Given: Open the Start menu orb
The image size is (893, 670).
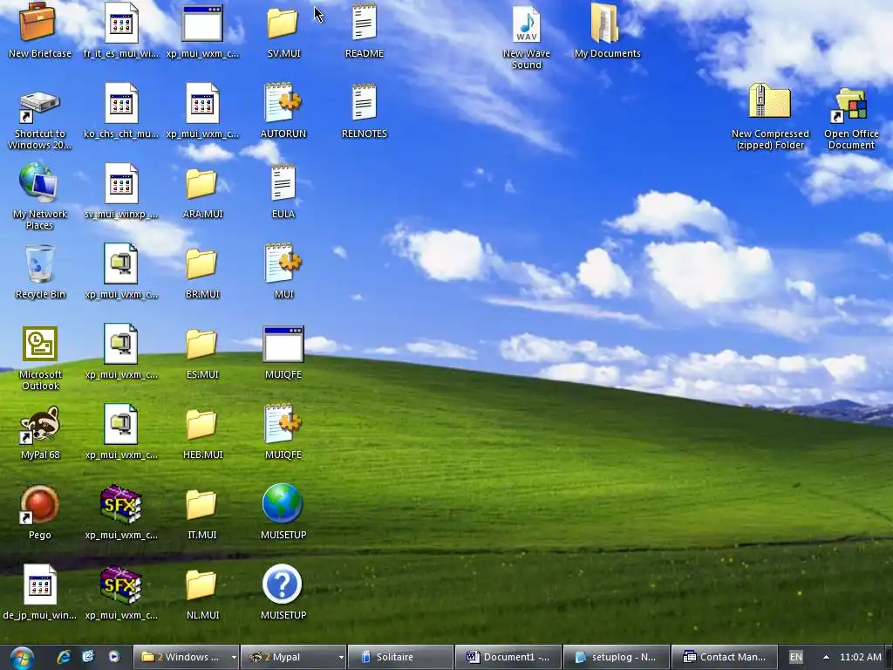Looking at the screenshot, I should tap(22, 658).
